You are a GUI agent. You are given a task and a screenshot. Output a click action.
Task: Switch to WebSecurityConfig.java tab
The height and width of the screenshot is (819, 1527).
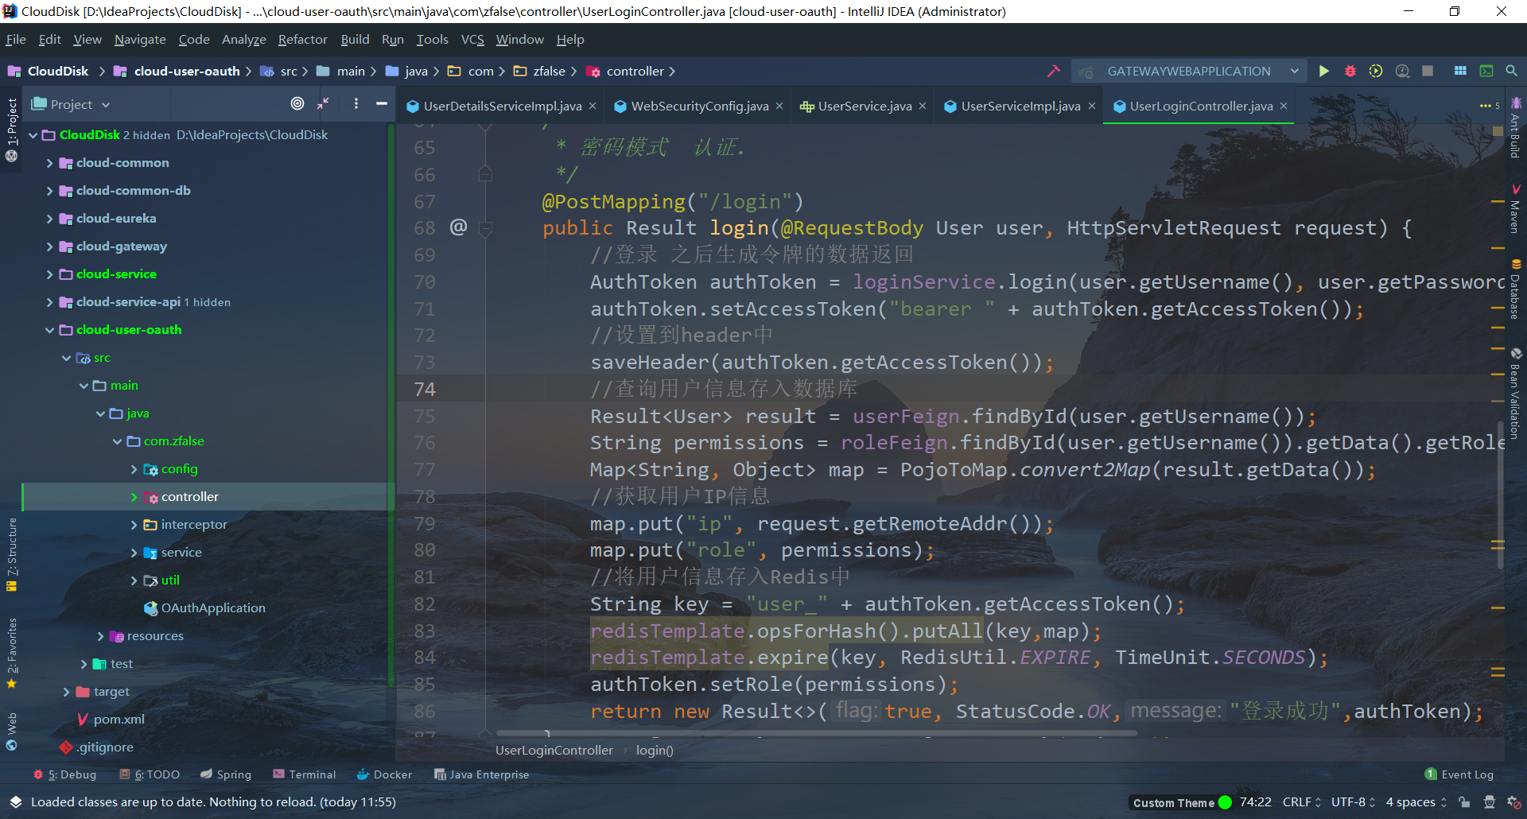[x=699, y=106]
